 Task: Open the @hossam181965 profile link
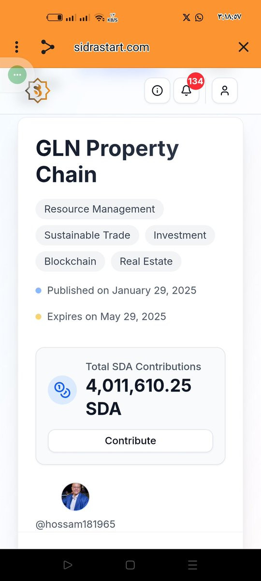click(75, 524)
